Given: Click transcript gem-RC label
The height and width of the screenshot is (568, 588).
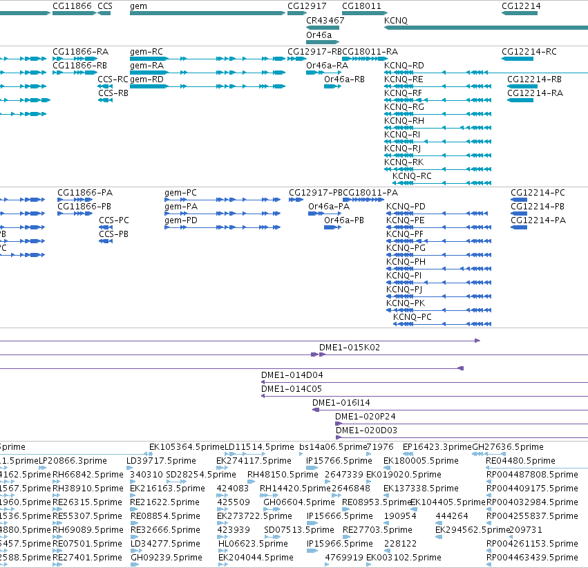Looking at the screenshot, I should pos(146,51).
